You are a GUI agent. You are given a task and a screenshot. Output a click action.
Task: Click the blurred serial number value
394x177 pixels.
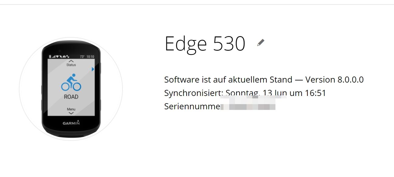pyautogui.click(x=248, y=107)
